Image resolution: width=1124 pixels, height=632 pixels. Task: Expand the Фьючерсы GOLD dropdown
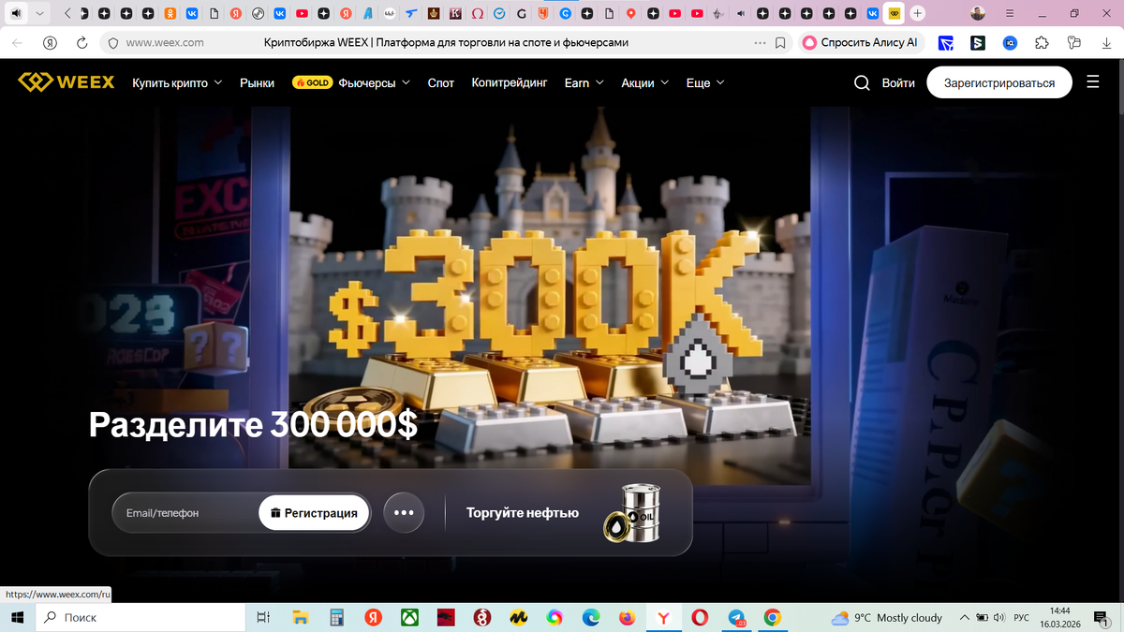pyautogui.click(x=351, y=82)
